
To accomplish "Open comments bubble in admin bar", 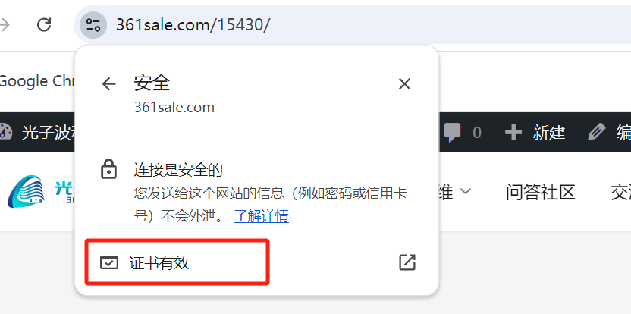I will point(452,132).
